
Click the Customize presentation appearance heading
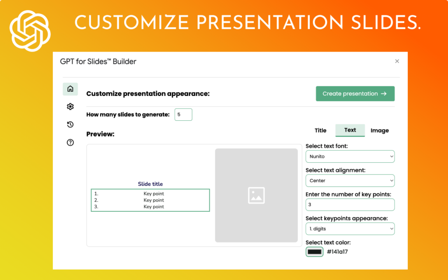[x=148, y=94]
